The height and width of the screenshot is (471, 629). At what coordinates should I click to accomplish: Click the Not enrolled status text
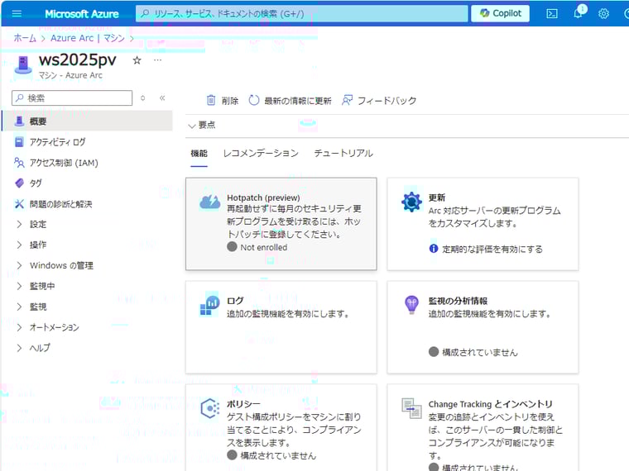[x=263, y=248]
